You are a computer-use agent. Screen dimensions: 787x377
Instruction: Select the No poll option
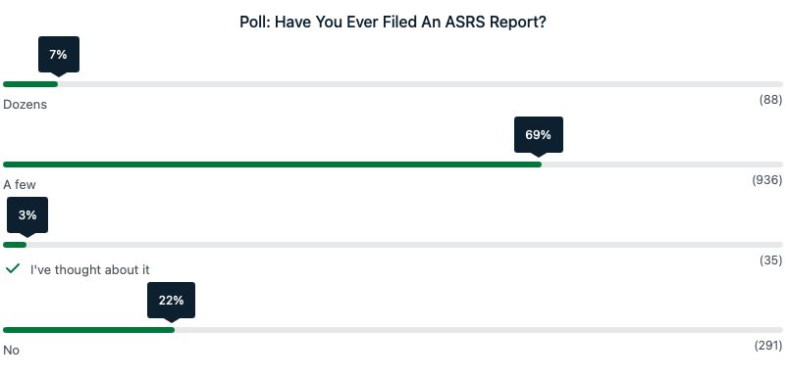click(11, 350)
